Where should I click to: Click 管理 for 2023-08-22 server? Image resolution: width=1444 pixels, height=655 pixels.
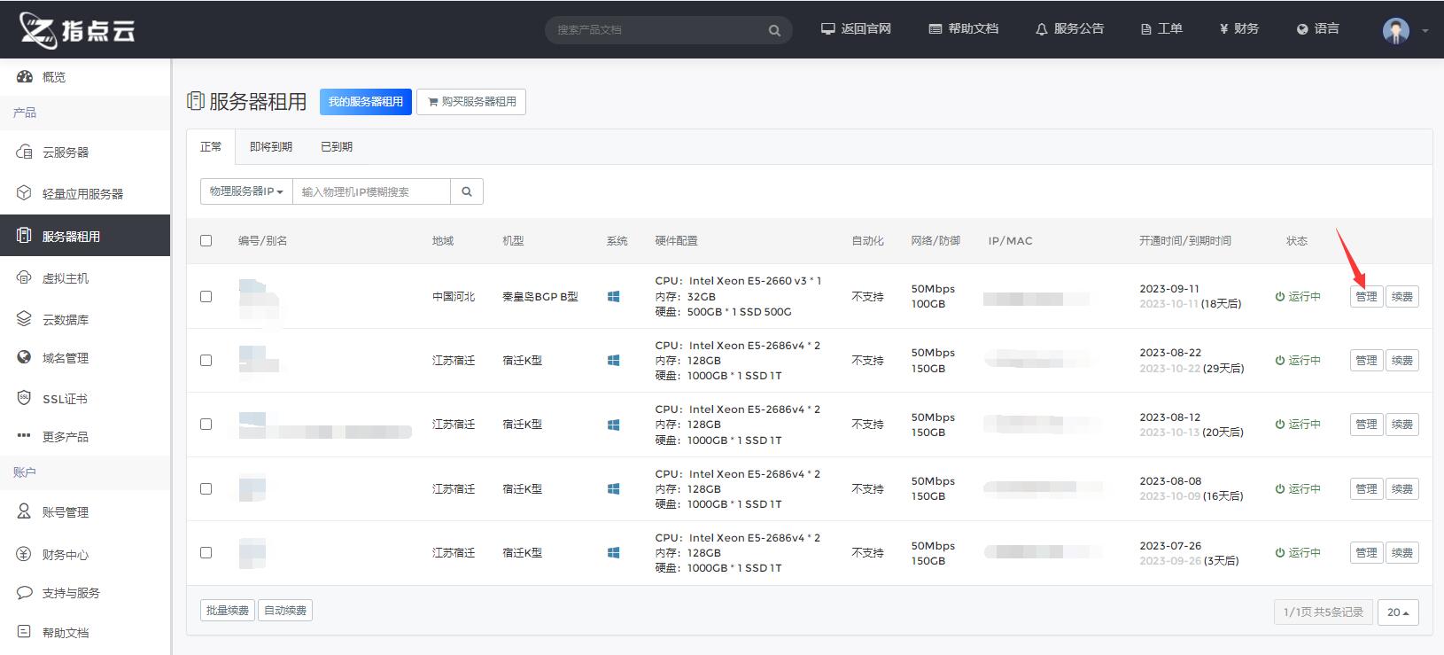point(1366,361)
